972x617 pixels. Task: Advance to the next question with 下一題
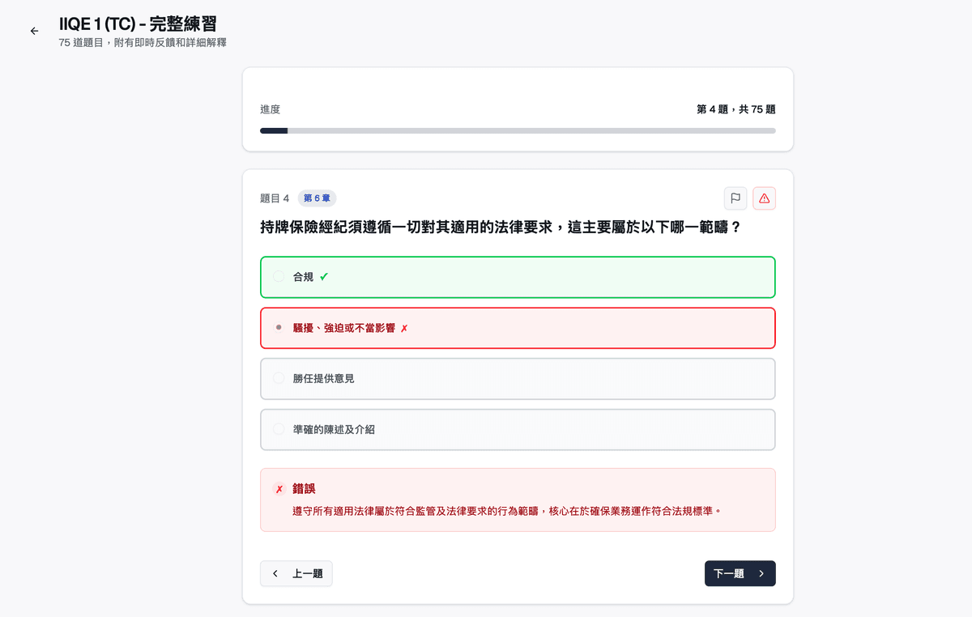740,572
